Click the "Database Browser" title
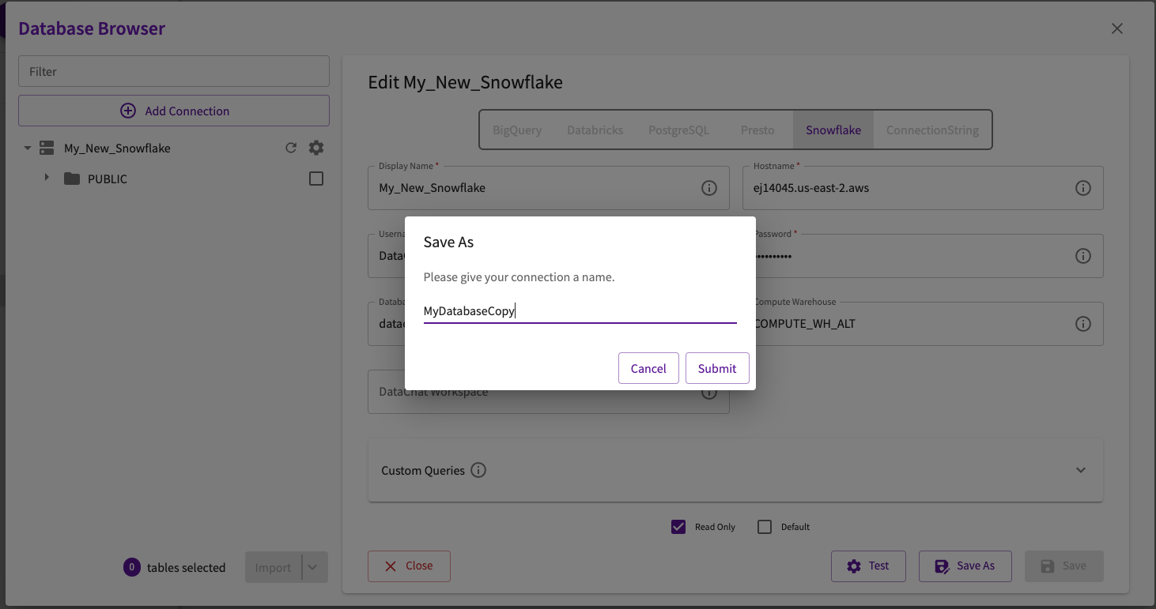Screen dimensions: 1156x609 pyautogui.click(x=92, y=28)
